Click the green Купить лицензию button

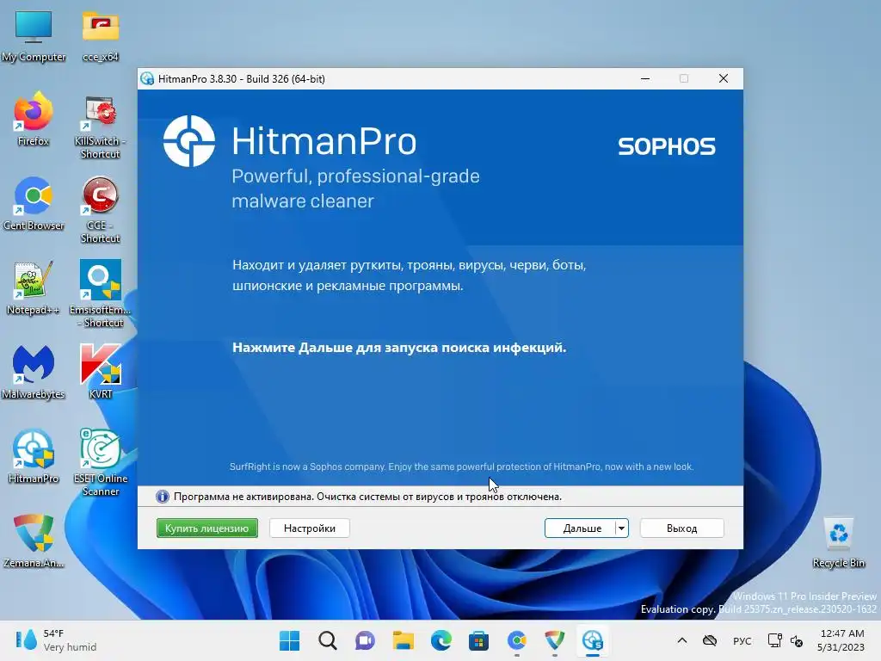tap(206, 528)
